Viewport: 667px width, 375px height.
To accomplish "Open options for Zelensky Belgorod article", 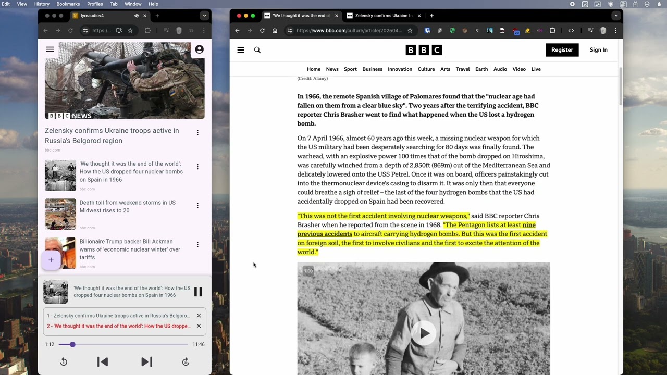I will tap(197, 133).
